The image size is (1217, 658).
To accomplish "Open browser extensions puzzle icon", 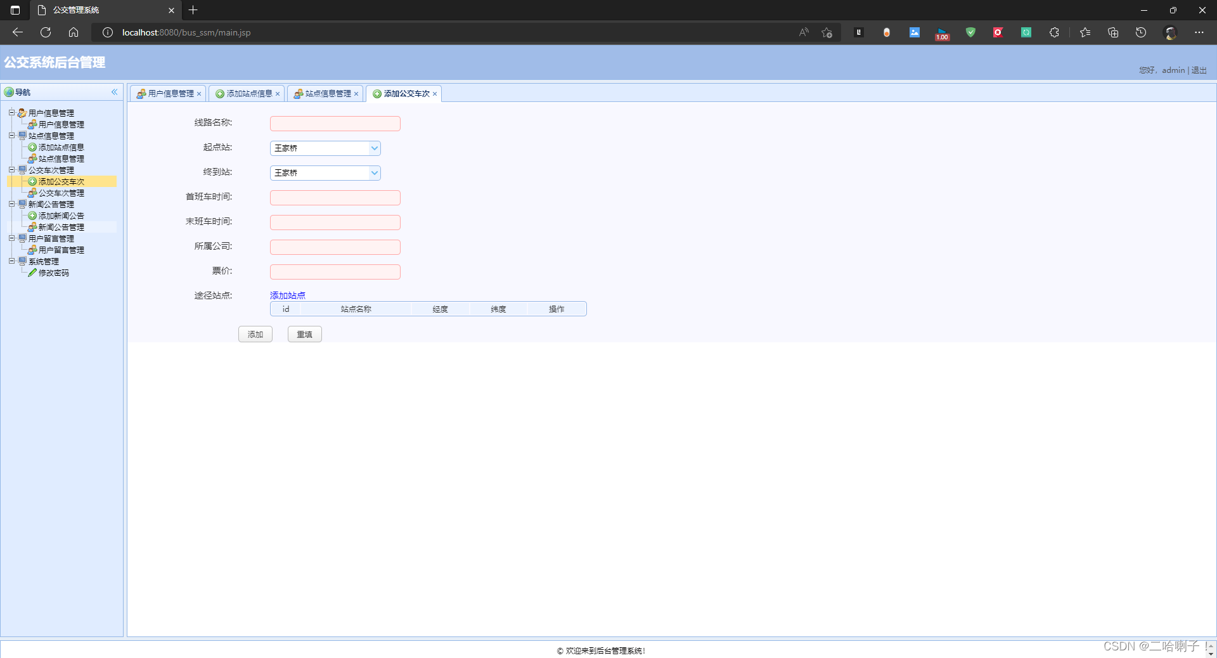I will pos(1054,32).
